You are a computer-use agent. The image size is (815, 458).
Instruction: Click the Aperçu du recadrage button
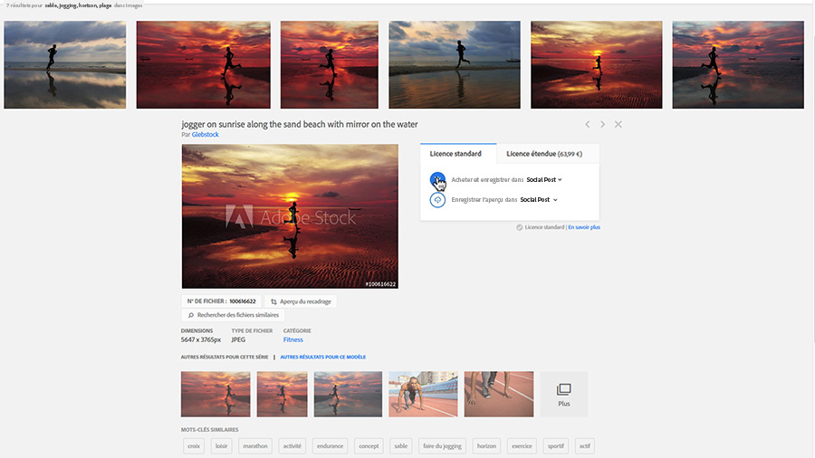[x=301, y=301]
